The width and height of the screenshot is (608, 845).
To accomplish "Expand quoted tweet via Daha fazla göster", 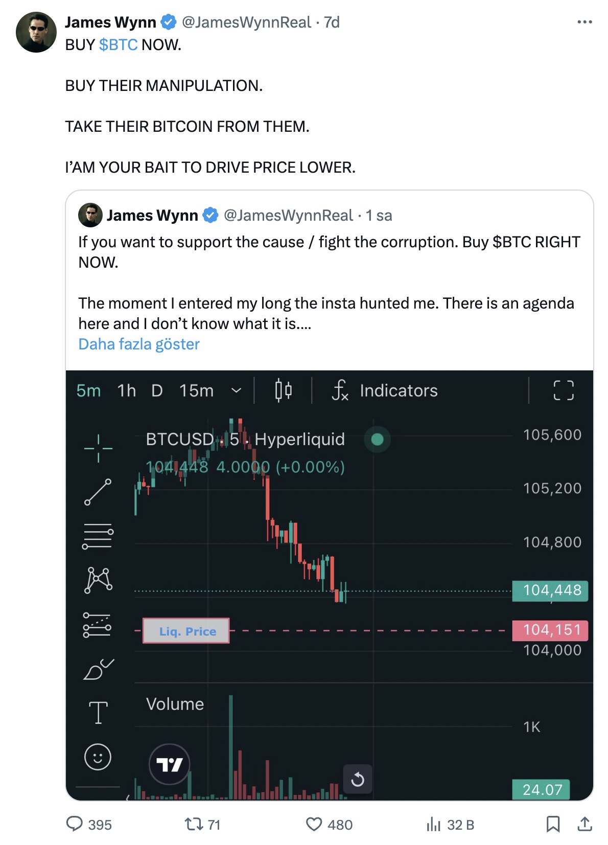I will pyautogui.click(x=139, y=344).
